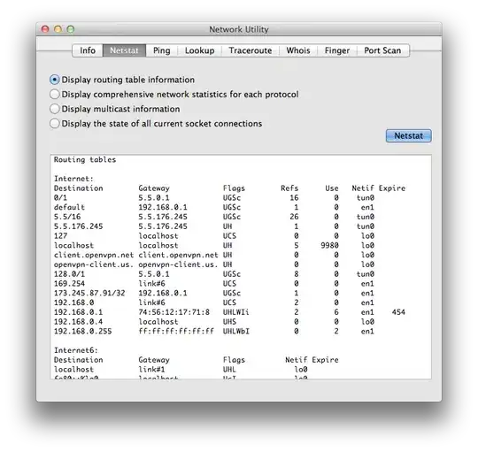This screenshot has height=452, width=478.
Task: Click the '128.0/1' destination entry
Action: 69,274
